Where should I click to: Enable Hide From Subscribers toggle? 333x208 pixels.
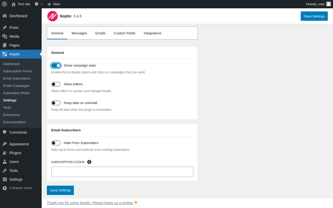click(x=56, y=143)
